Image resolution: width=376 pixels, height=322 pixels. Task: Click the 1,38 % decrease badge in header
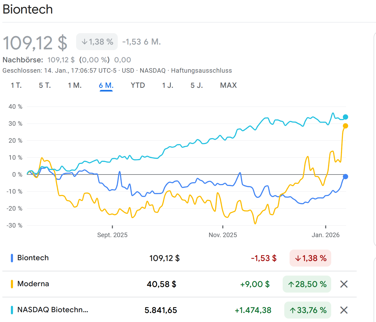tap(97, 42)
